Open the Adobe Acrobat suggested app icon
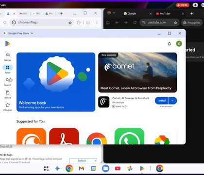This screenshot has width=204, height=175. (x=64, y=136)
